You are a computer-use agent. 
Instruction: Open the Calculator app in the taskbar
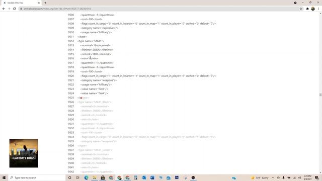coord(135,177)
